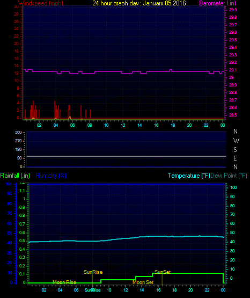250x298 pixels.
Task: Click the Temperature (°F) legend label
Action: 189,176
